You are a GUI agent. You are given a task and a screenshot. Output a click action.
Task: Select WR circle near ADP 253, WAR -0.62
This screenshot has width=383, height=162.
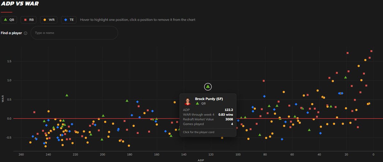[x=30, y=142]
